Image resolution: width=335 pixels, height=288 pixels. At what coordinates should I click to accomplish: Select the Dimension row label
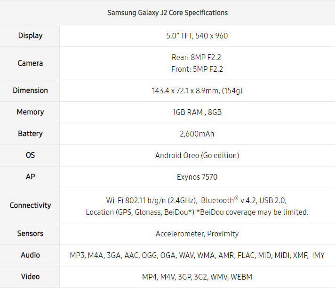[x=30, y=91]
